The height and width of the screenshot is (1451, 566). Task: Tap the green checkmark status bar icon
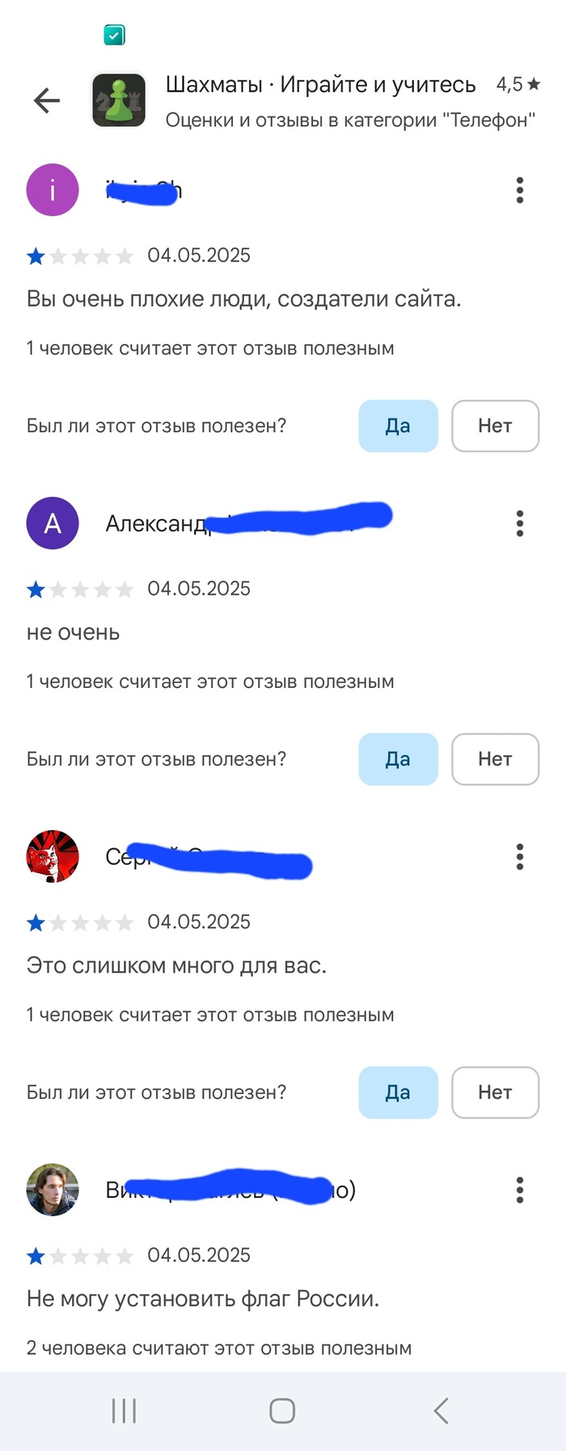click(x=114, y=35)
